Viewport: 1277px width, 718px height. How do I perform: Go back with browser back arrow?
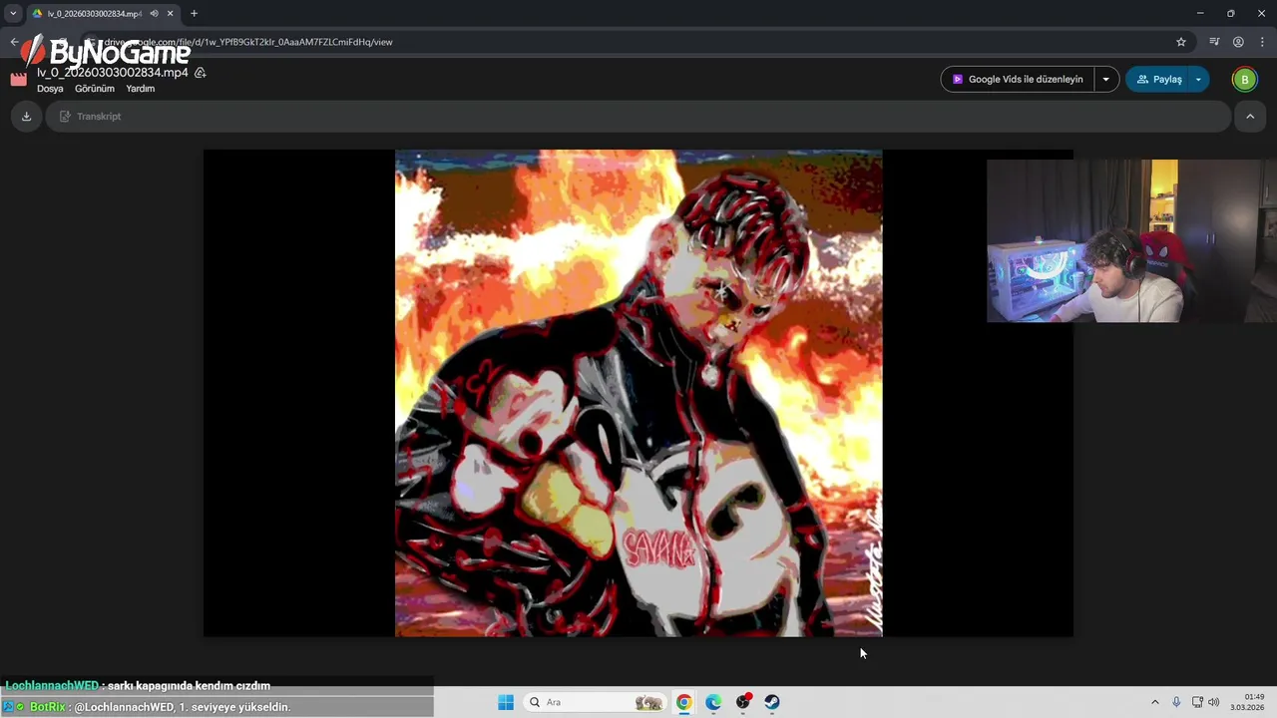pos(14,42)
